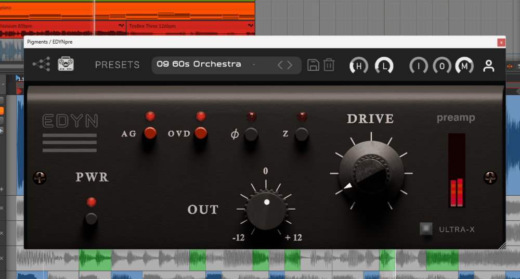520x279 pixels.
Task: Save the current preset with the floppy disk icon
Action: (x=313, y=65)
